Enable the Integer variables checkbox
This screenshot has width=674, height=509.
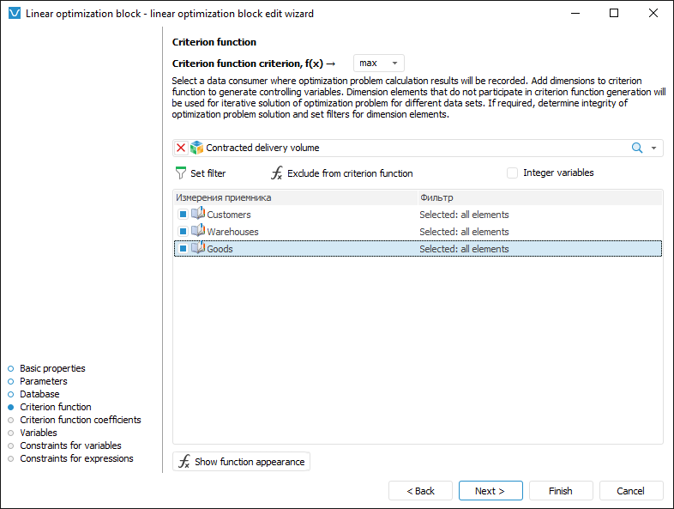coord(513,173)
